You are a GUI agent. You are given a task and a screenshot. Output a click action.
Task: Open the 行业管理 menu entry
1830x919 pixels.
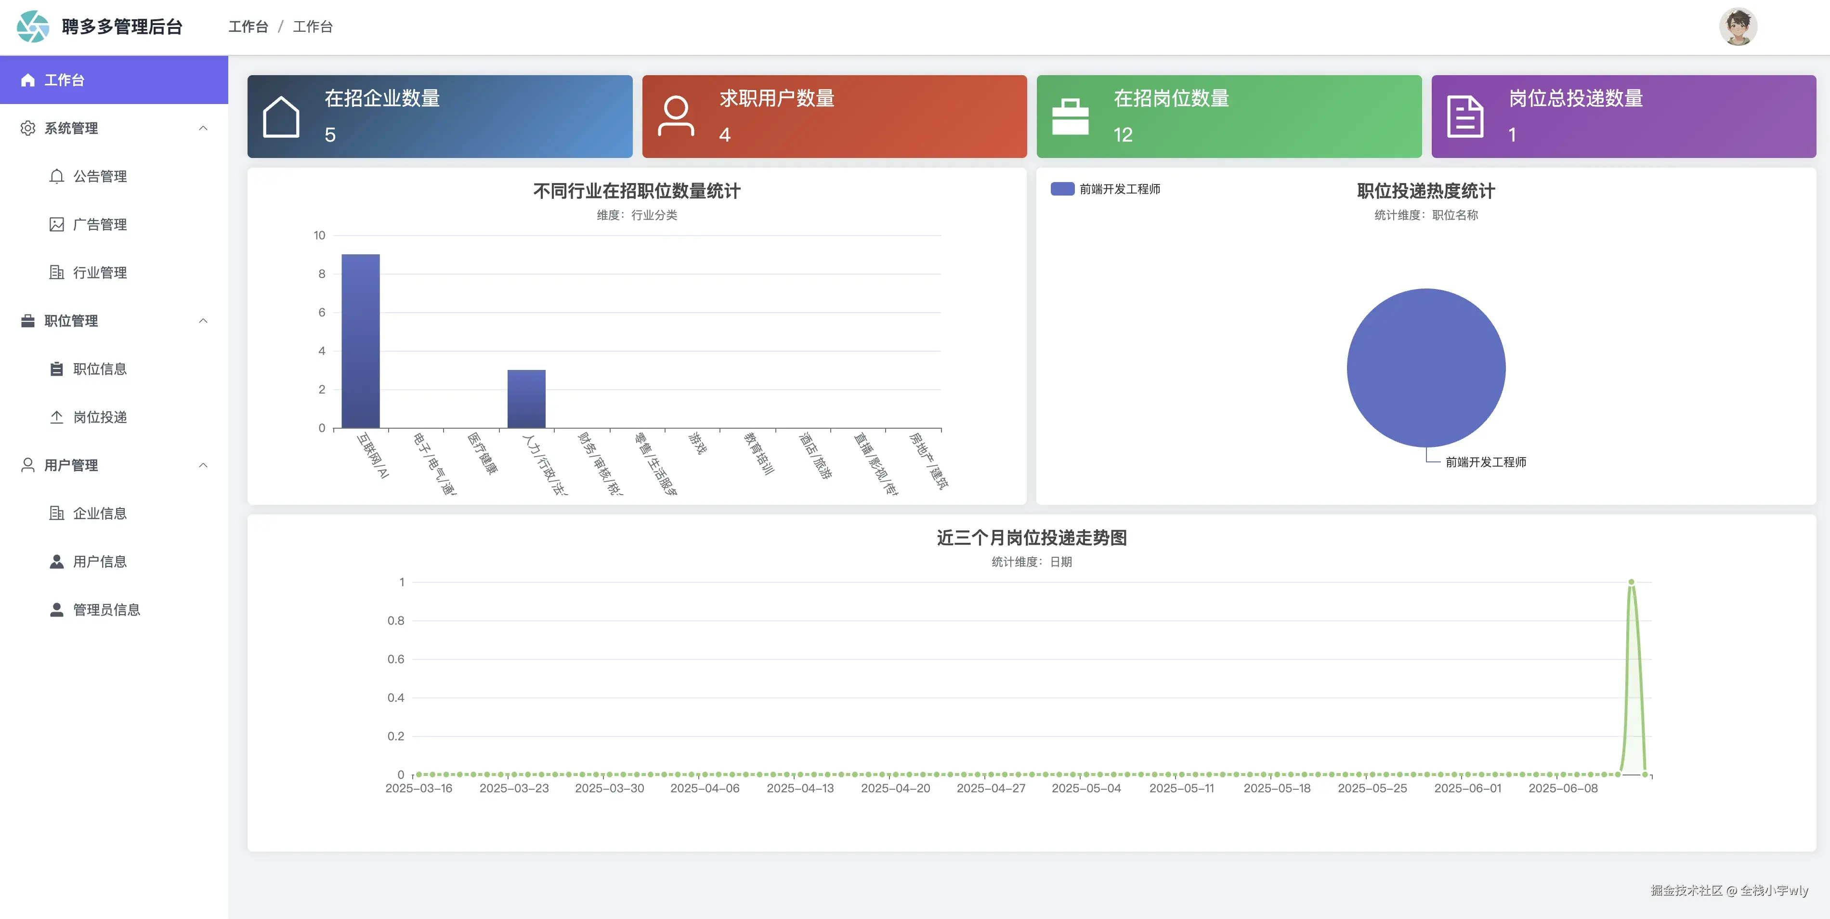[100, 272]
